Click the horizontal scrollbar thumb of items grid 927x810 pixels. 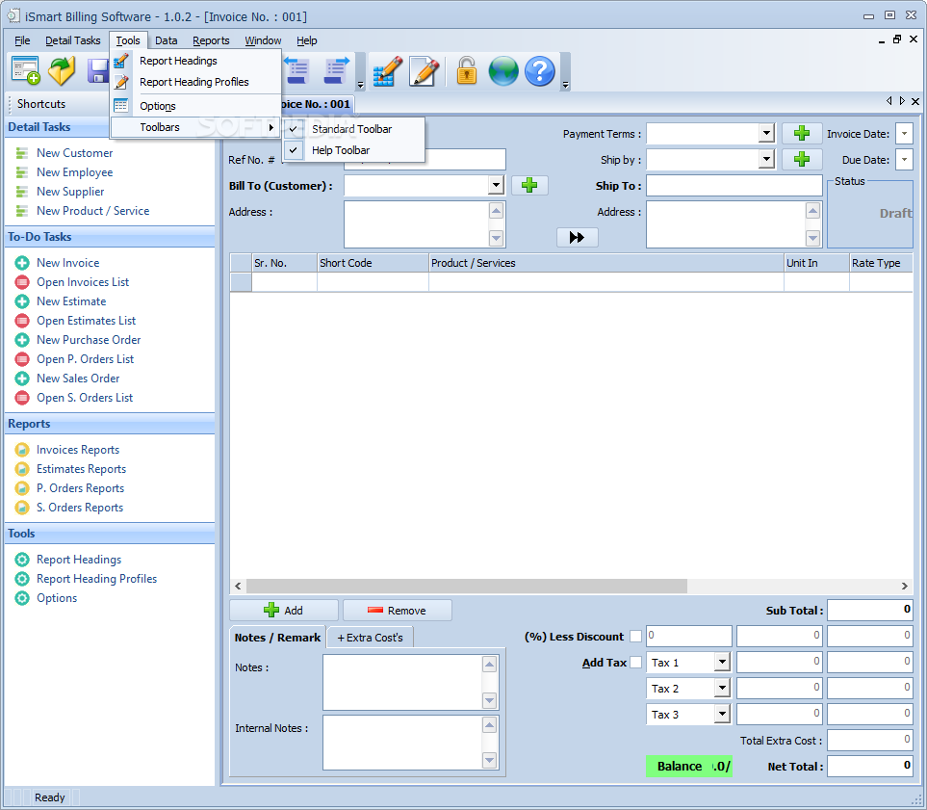pos(467,586)
